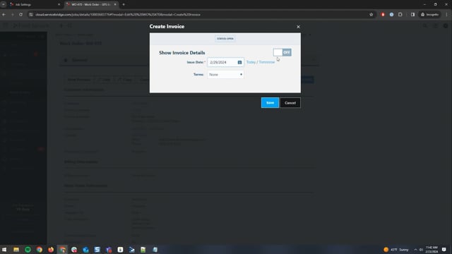452x254 pixels.
Task: Save the new invoice
Action: pos(270,103)
